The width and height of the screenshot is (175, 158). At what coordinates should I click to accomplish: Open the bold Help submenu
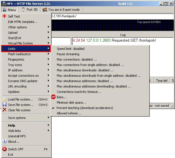pyautogui.click(x=26, y=125)
